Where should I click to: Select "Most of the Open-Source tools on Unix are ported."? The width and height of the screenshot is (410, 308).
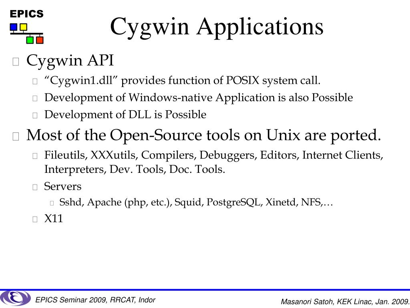(x=204, y=136)
